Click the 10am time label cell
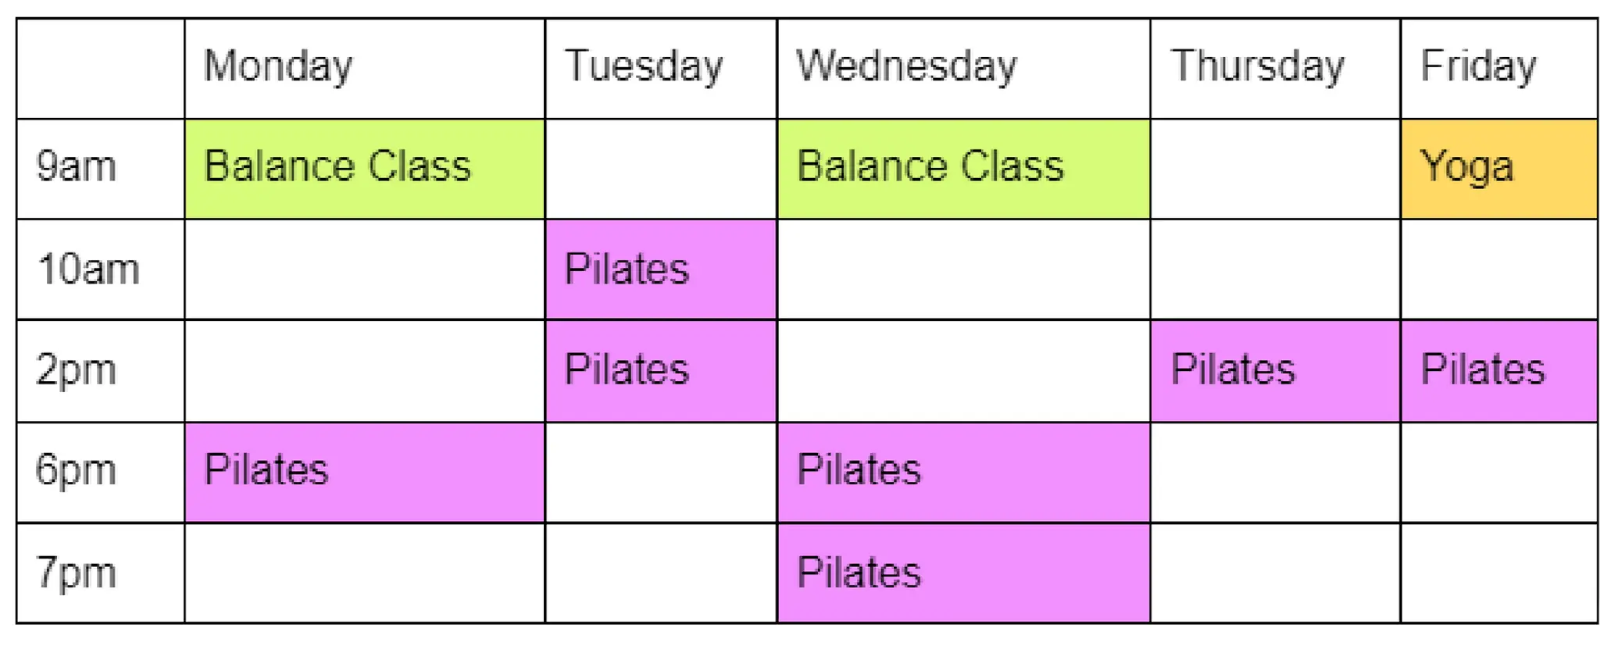1600x646 pixels. click(x=100, y=269)
